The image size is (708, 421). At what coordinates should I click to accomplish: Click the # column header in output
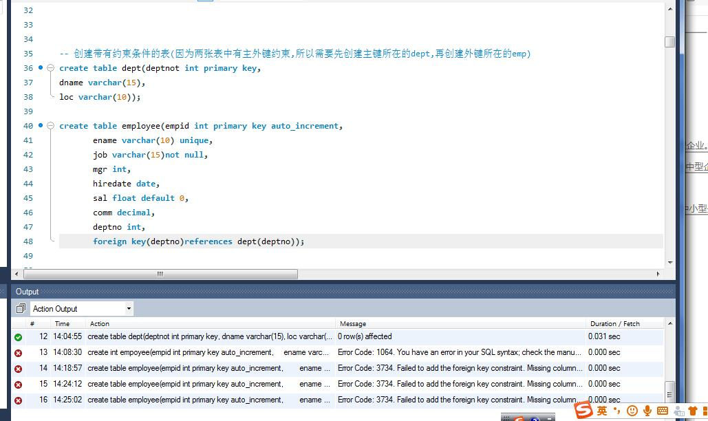tap(32, 323)
